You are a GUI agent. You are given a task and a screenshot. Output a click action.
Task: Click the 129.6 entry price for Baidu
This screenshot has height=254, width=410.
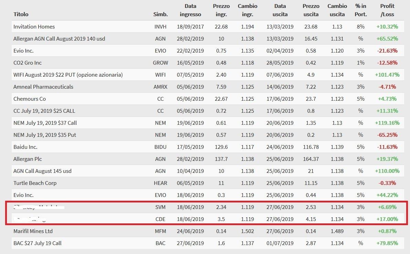(x=221, y=147)
